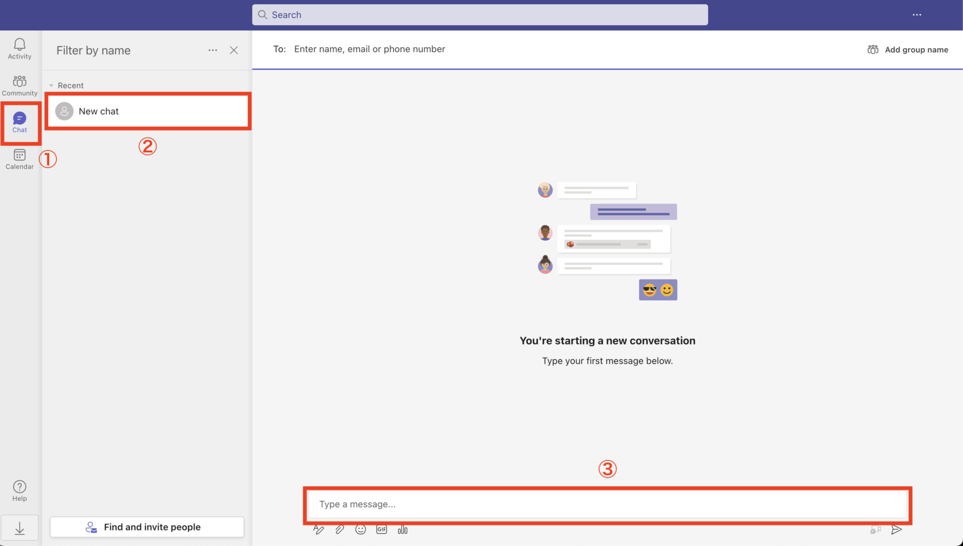Send the message with the send arrow
This screenshot has height=546, width=963.
(896, 529)
